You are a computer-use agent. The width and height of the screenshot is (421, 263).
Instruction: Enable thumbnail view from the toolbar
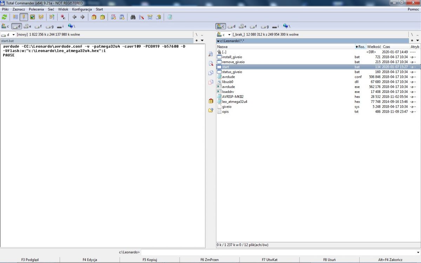point(32,17)
